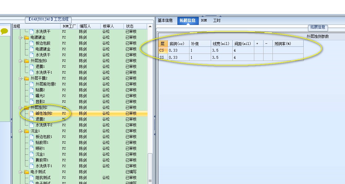Viewport: 345px width, 184px height.
Task: Click document icon of 贴膜2 step
Action: coord(32,90)
